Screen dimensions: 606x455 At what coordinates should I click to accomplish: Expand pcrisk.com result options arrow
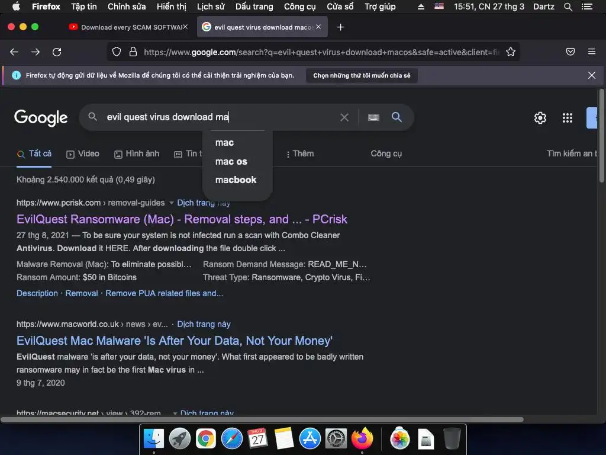[171, 203]
